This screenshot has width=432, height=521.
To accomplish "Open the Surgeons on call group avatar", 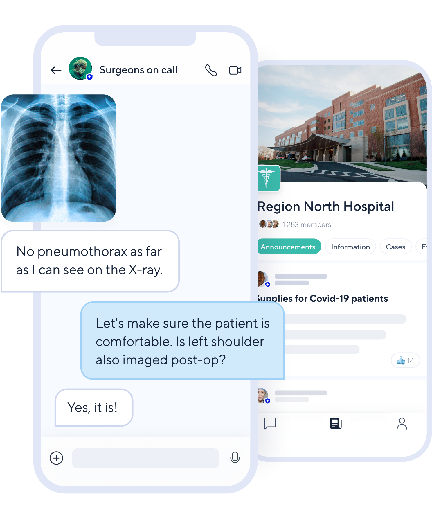I will (80, 68).
